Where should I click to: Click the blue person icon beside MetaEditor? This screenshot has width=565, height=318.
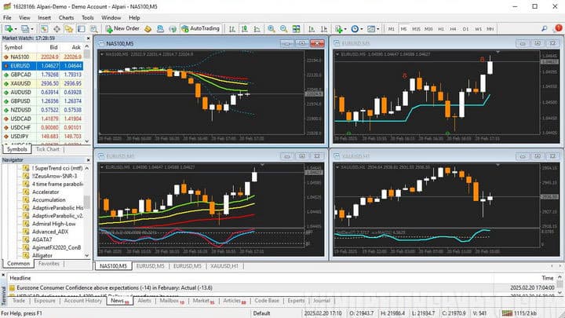pos(160,29)
